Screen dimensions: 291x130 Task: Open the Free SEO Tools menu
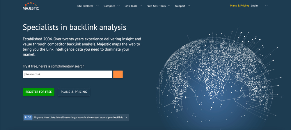tap(156, 6)
